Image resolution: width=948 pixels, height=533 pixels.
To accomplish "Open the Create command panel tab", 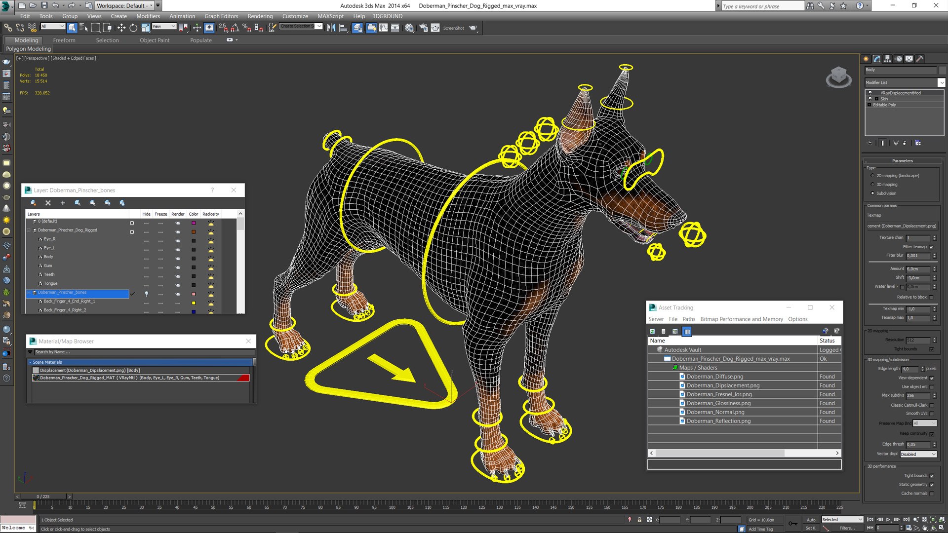I will [867, 59].
